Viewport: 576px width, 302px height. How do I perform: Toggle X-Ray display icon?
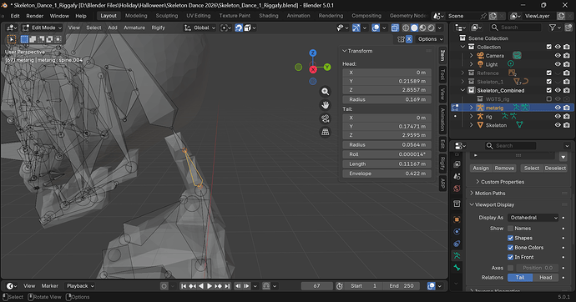[395, 28]
